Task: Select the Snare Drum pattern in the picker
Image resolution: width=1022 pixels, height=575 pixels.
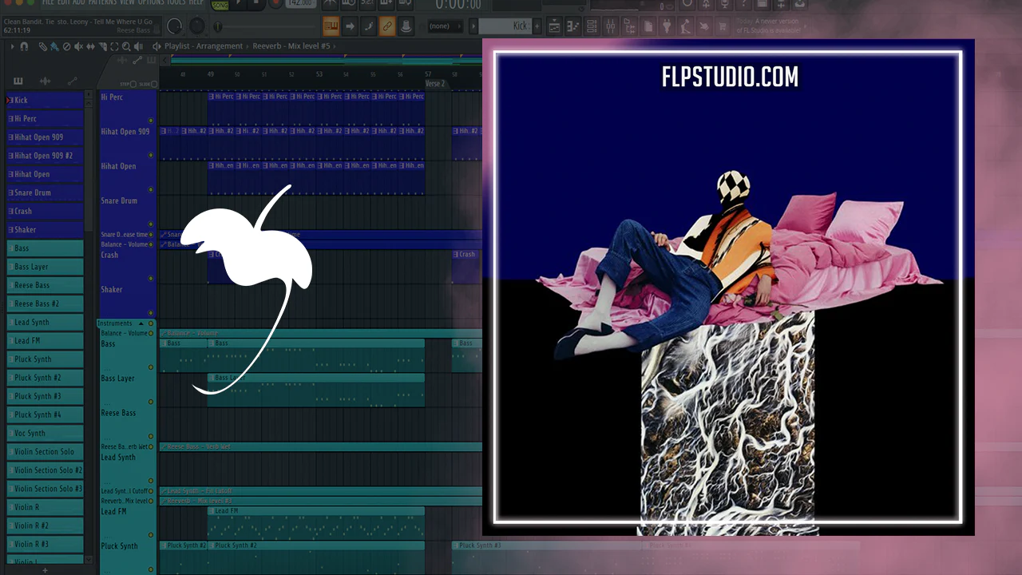Action: point(45,192)
